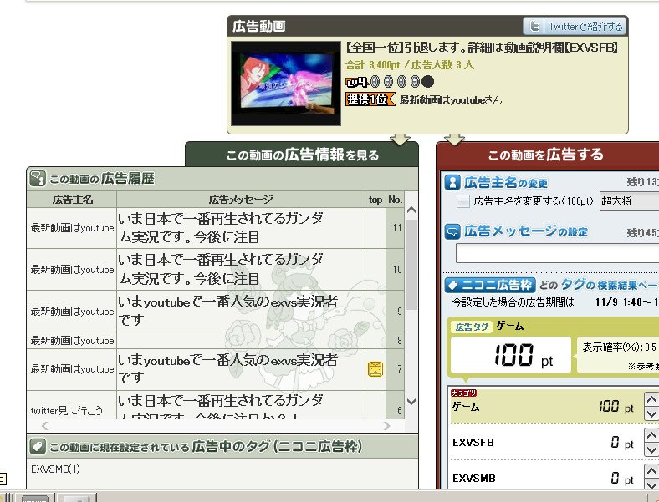The image size is (659, 502).
Task: Select the EXVSFB tag row
Action: coord(546,443)
